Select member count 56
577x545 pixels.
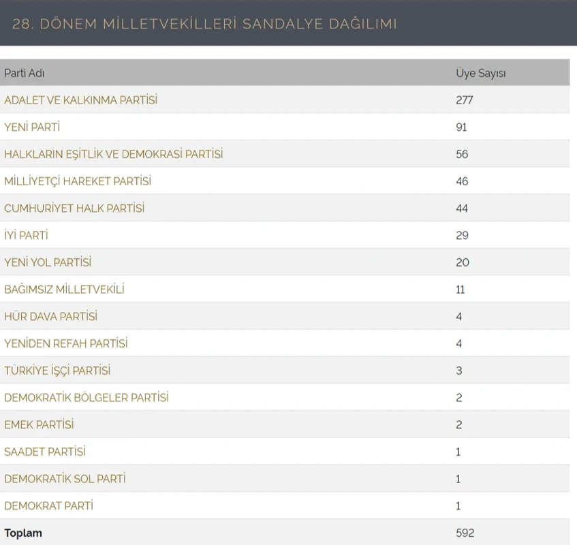tap(462, 154)
